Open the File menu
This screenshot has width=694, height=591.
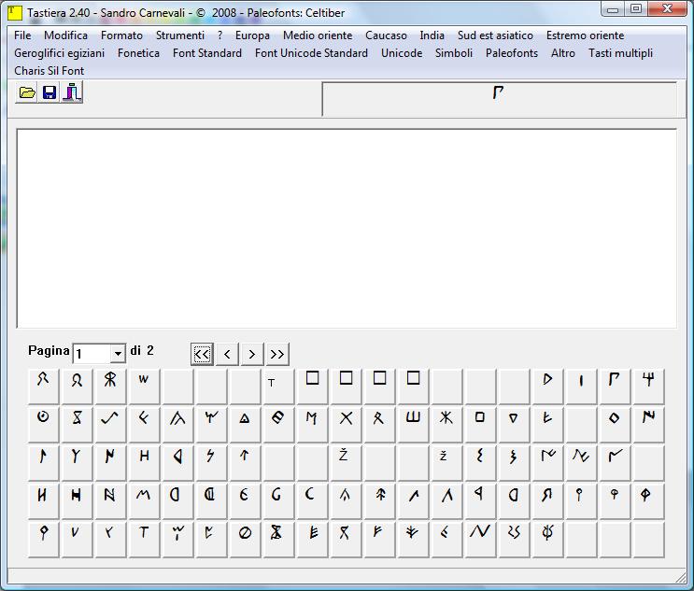(22, 35)
